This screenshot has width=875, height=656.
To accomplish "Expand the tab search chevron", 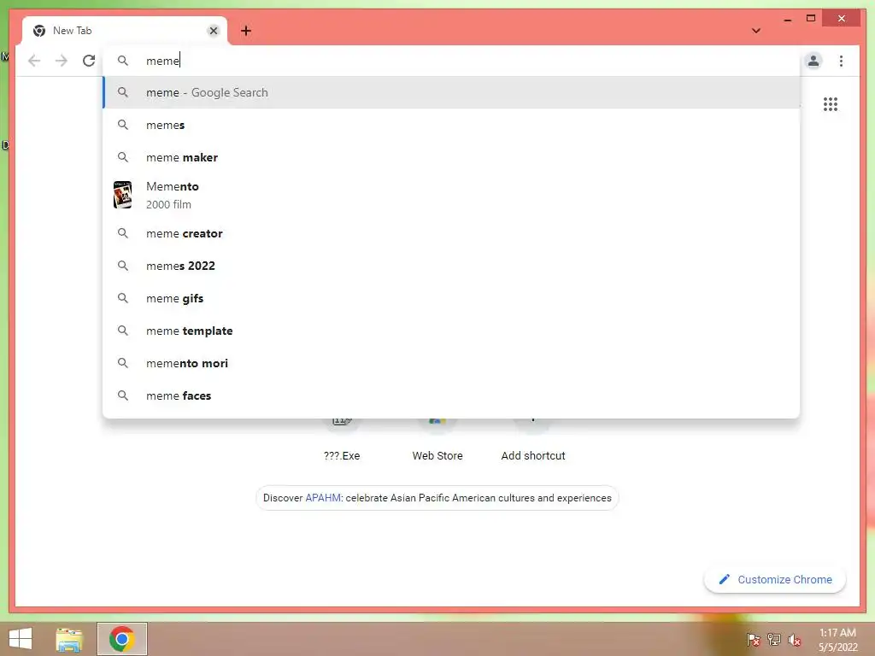I will (x=755, y=31).
